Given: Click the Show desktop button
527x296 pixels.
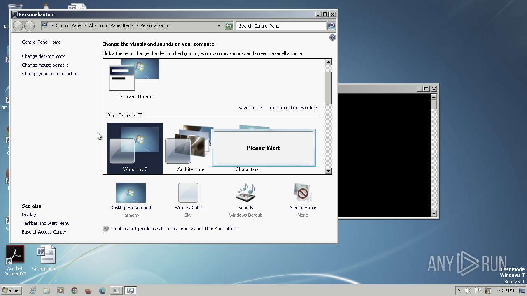Looking at the screenshot, I should click(x=522, y=291).
